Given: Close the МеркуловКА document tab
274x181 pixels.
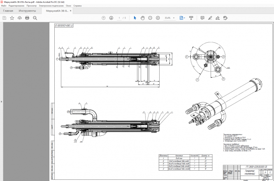Looking at the screenshot, I should coord(71,11).
